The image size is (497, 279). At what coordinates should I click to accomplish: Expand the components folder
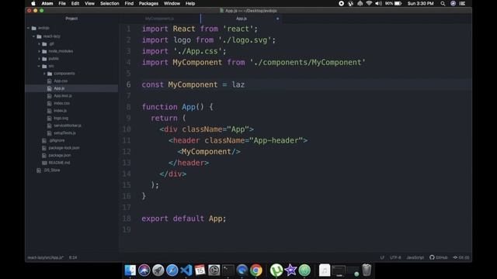tap(44, 74)
